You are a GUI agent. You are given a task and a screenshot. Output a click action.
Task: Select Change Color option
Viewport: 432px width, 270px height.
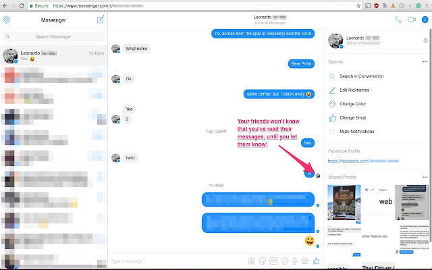(x=352, y=104)
